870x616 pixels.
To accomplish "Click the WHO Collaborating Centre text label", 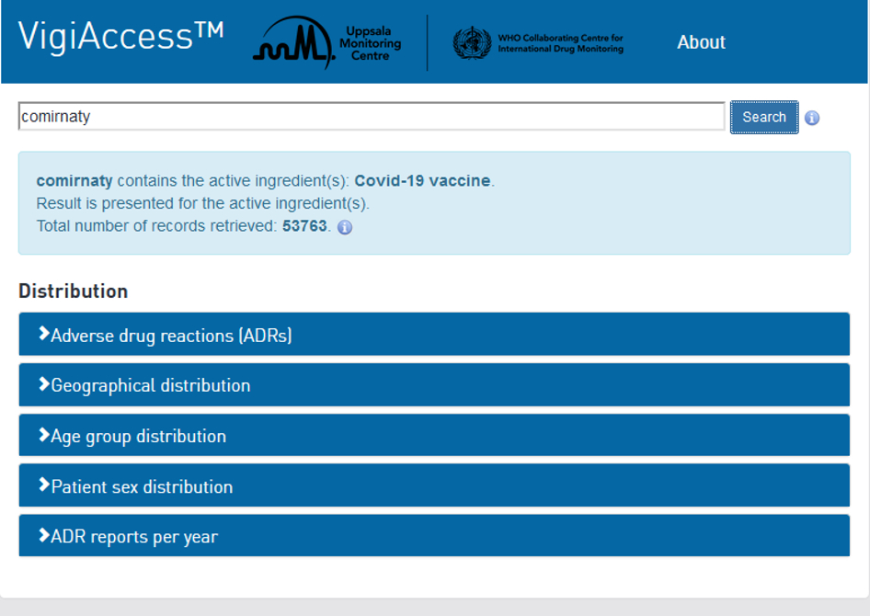I will [x=560, y=43].
